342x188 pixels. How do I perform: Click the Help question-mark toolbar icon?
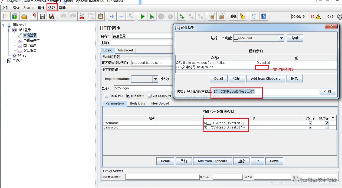(264, 16)
